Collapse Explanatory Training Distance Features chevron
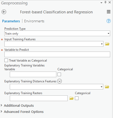This screenshot has height=118, width=113. coord(59,81)
